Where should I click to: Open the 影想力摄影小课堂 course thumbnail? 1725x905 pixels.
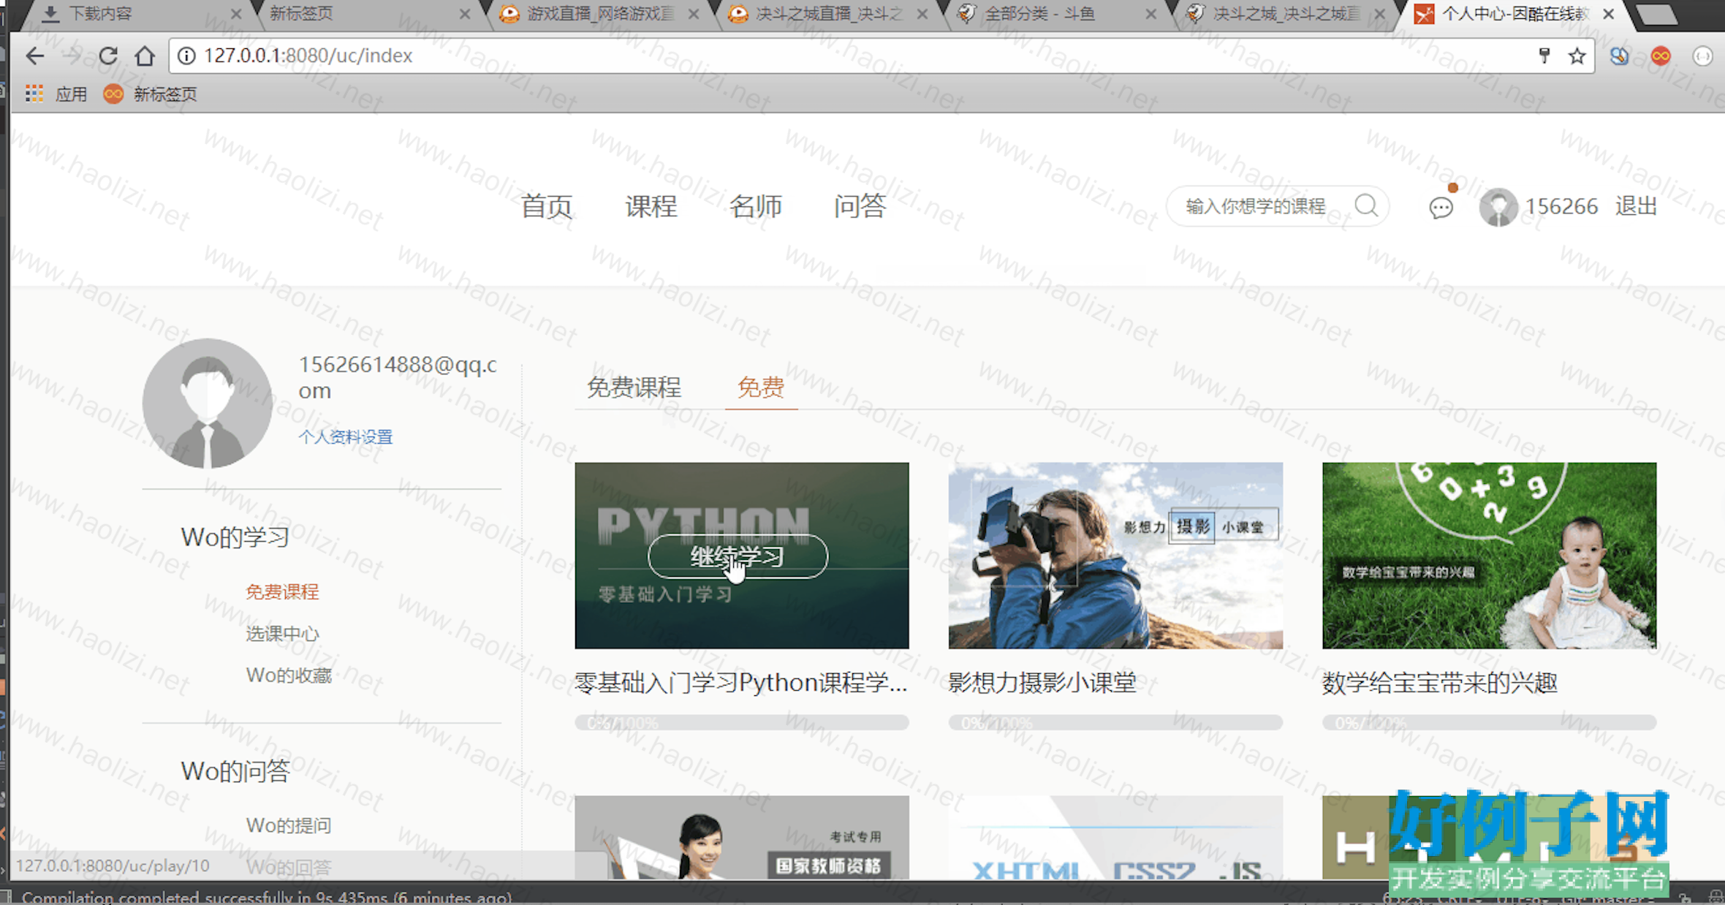1115,555
